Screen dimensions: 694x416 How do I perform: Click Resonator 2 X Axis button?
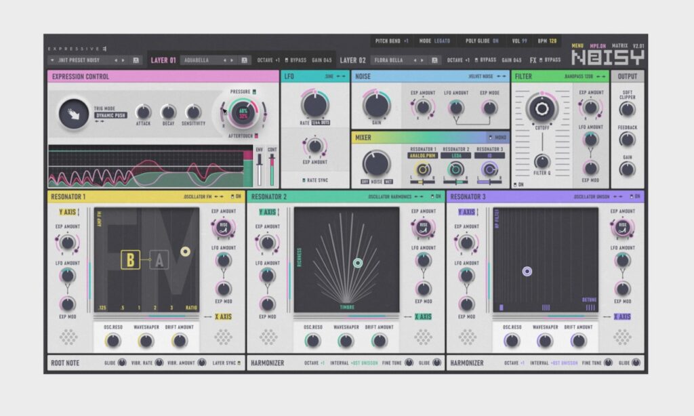point(423,316)
